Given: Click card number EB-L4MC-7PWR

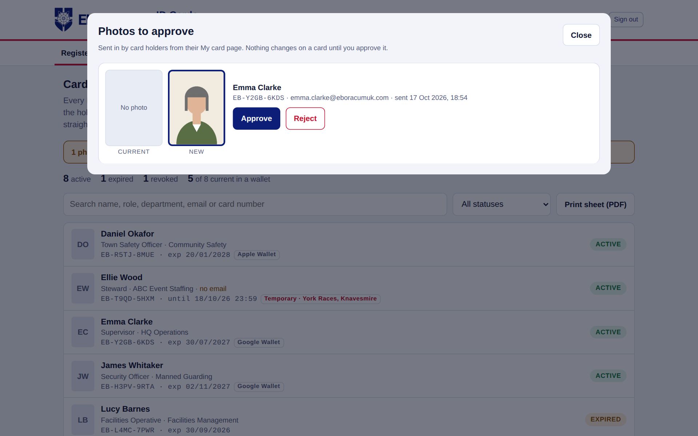Looking at the screenshot, I should point(128,430).
